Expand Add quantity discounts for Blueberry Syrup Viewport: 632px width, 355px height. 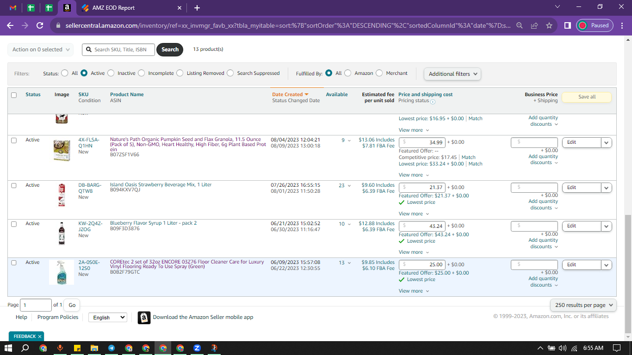pos(543,243)
